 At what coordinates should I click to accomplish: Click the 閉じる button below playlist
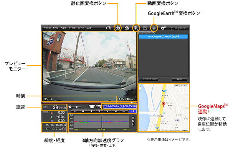(x=179, y=79)
